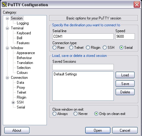Expand the SSH subtree

13,102
